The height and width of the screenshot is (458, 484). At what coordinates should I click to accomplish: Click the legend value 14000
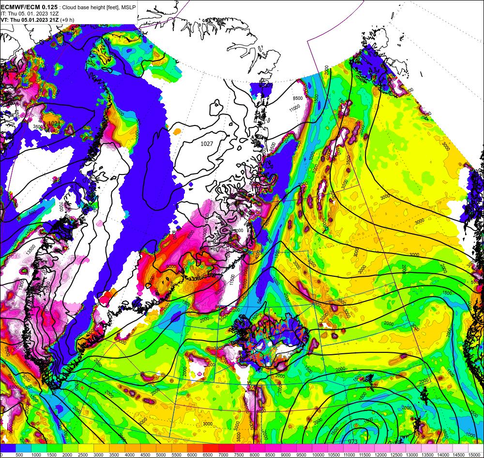tap(443, 455)
